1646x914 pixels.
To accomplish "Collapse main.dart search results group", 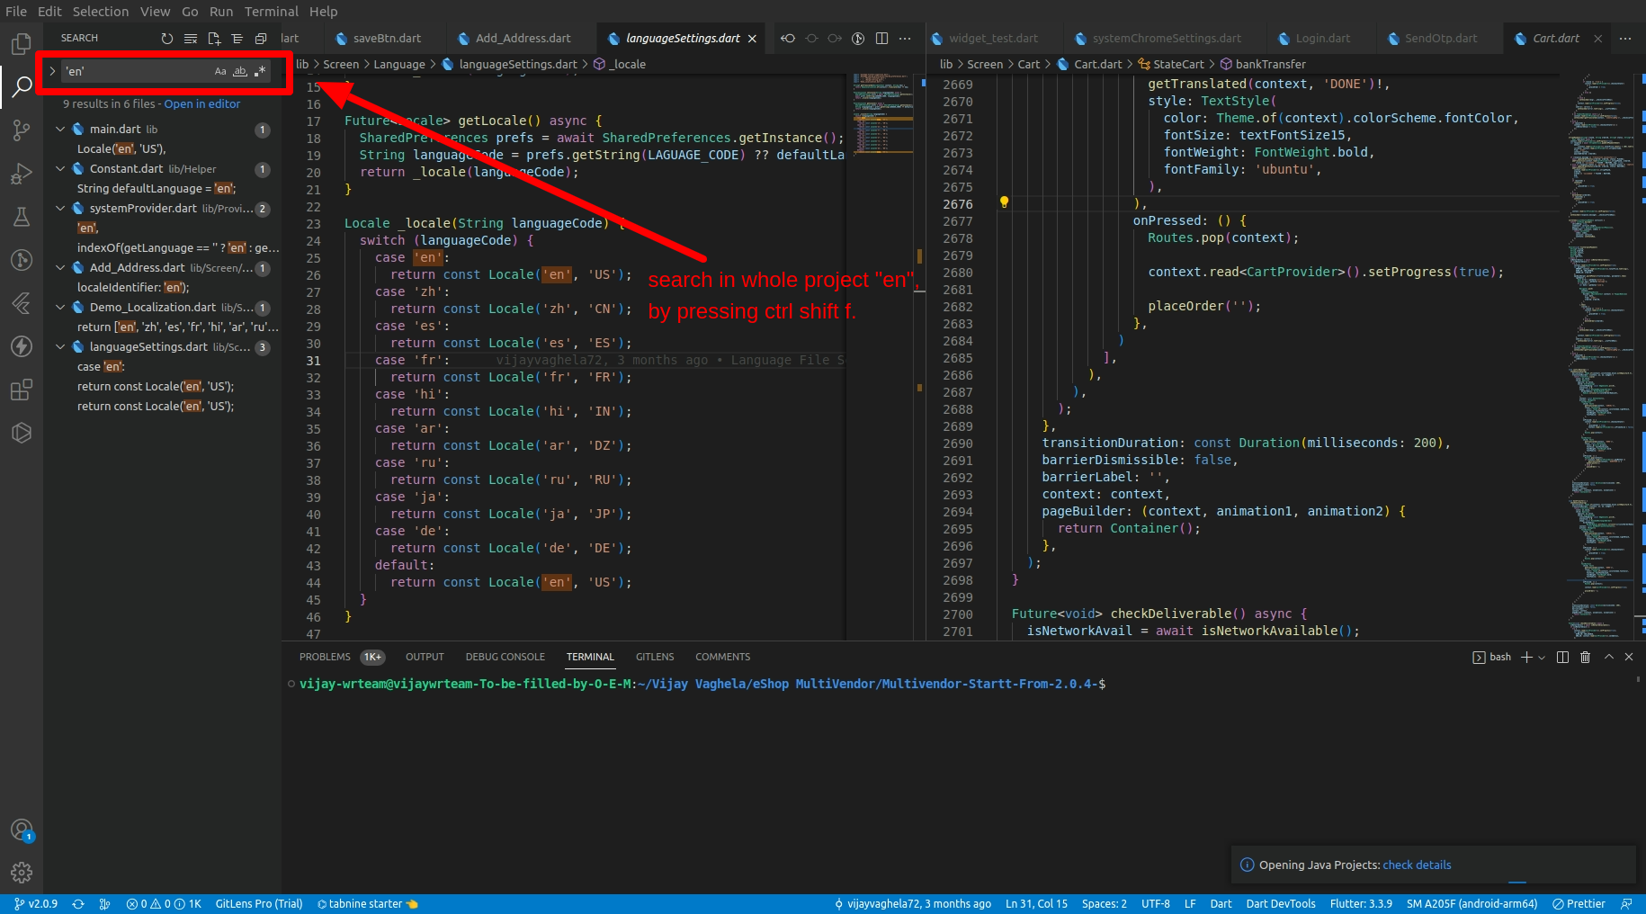I will coord(60,130).
